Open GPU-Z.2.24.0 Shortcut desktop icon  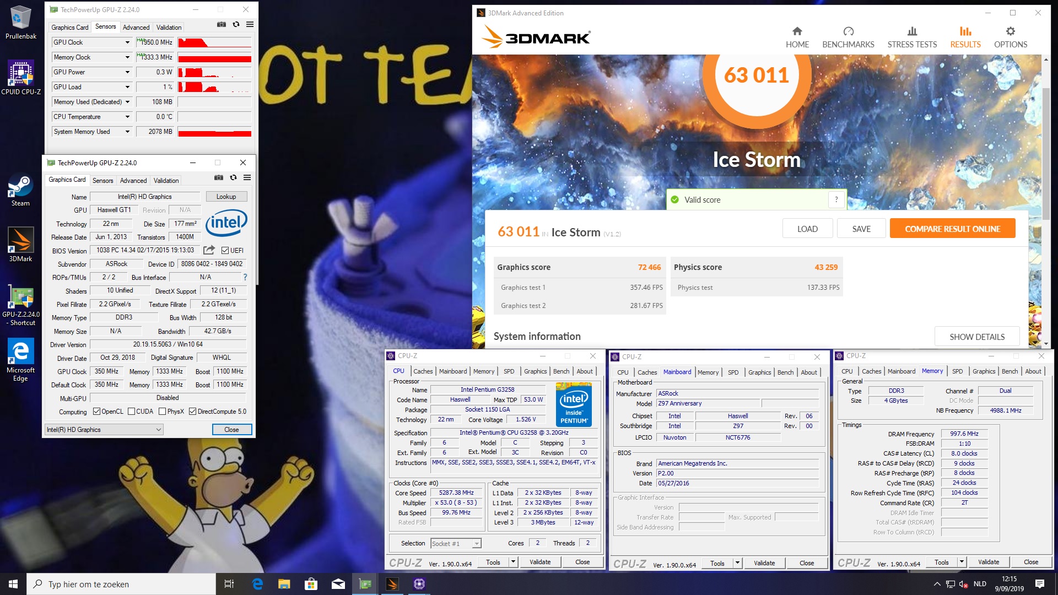20,305
